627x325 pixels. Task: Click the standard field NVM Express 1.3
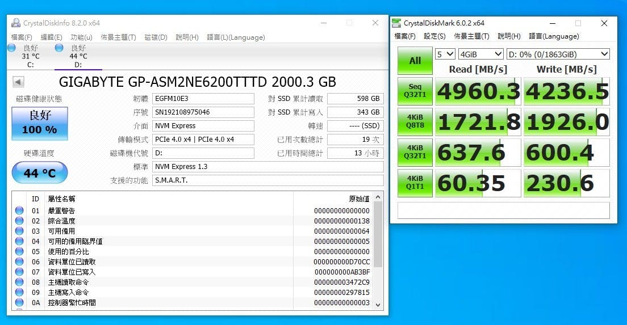point(268,167)
